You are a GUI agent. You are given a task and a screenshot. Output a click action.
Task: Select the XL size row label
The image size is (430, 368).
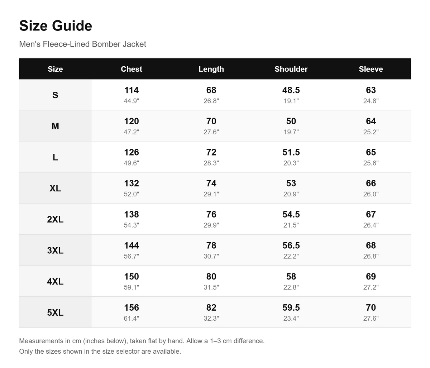[55, 188]
